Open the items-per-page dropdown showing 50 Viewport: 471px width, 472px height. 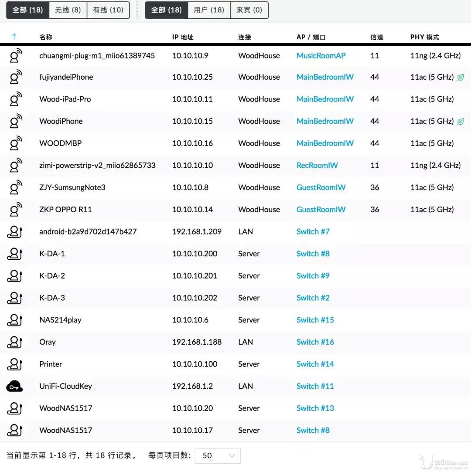click(218, 455)
